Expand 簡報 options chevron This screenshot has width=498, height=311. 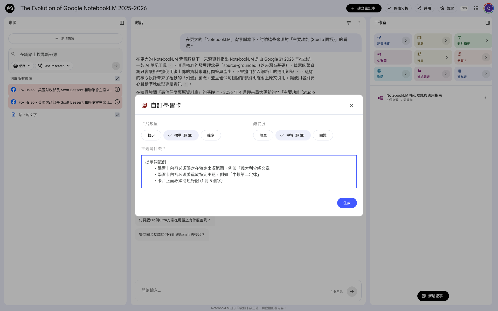point(446,41)
